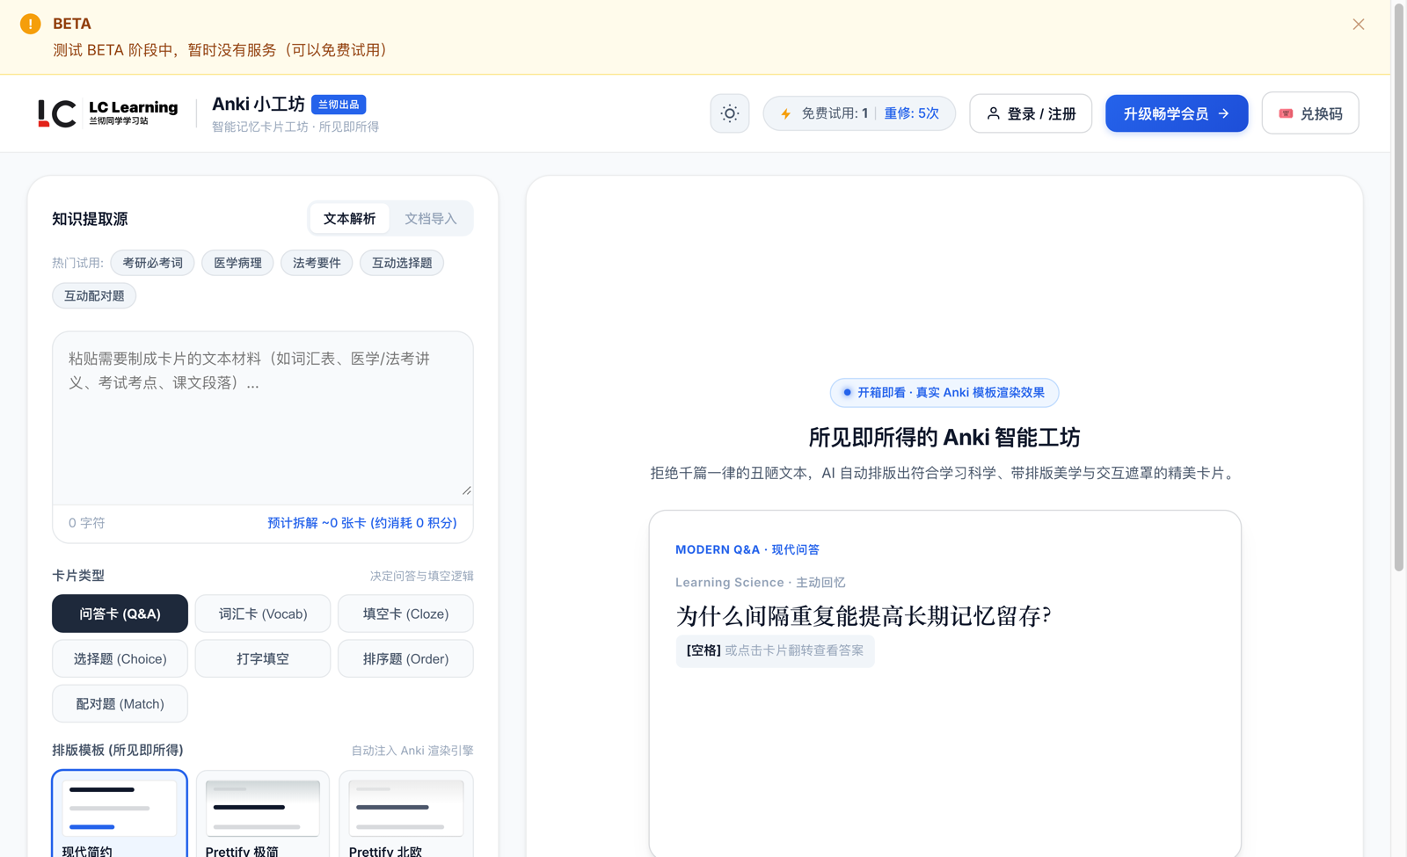Select 选择题 (Choice) card type
This screenshot has width=1407, height=857.
click(120, 659)
